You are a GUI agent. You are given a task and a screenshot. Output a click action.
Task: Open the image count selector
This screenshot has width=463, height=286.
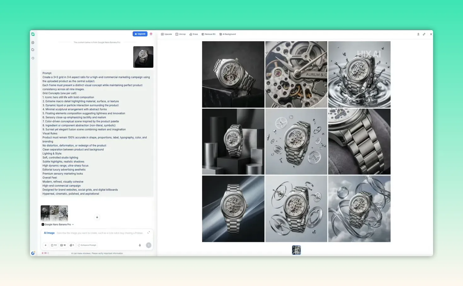pos(72,245)
